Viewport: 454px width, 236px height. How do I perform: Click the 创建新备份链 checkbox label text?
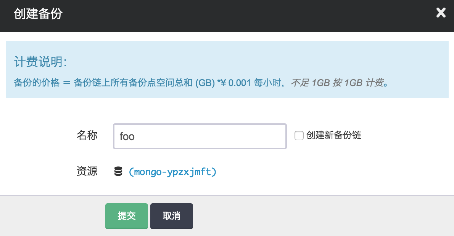333,135
